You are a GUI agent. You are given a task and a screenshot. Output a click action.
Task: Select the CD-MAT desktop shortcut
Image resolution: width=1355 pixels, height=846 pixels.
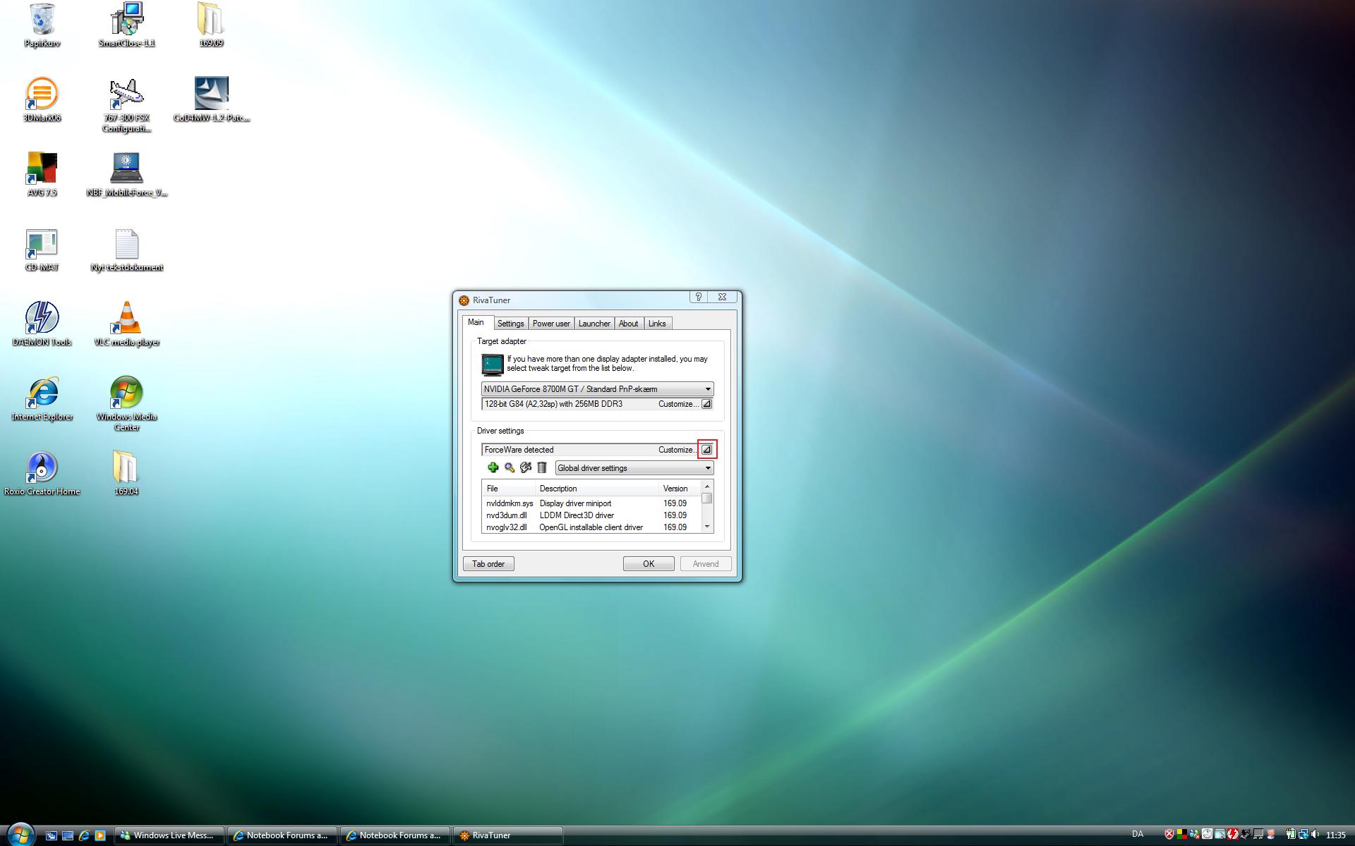point(42,250)
